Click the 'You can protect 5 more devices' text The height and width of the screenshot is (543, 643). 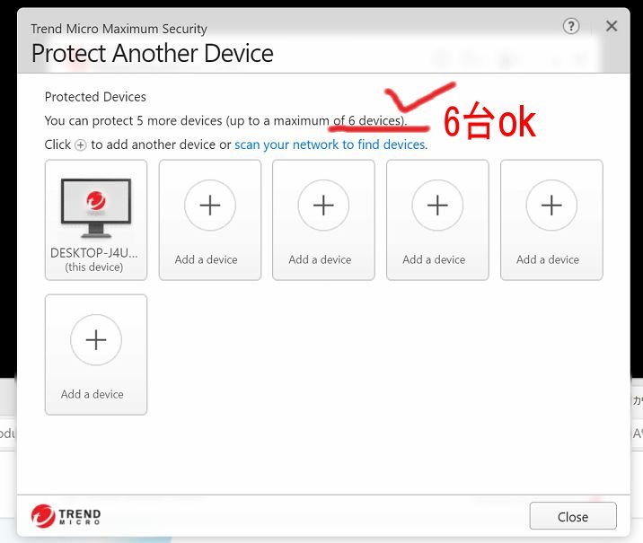(225, 120)
